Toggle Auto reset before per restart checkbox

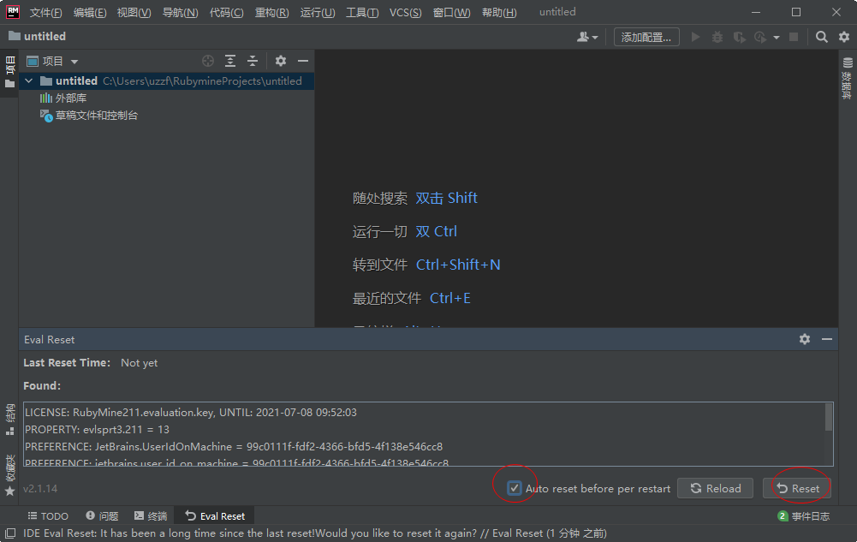click(x=514, y=488)
